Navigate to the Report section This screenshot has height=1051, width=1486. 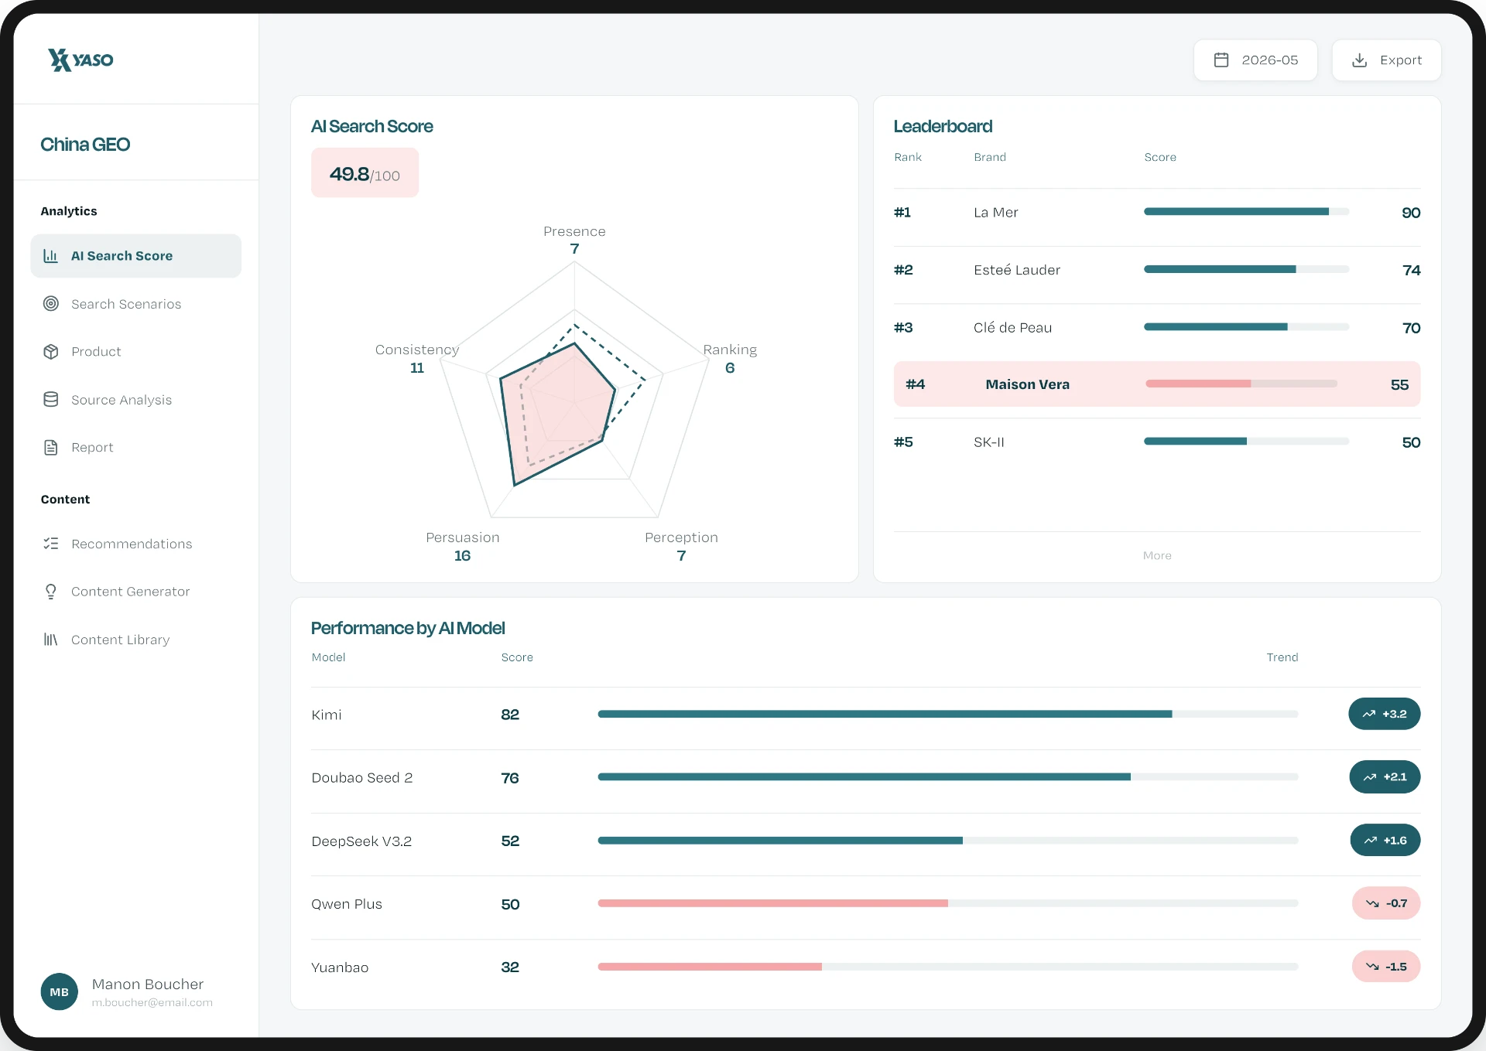tap(136, 448)
